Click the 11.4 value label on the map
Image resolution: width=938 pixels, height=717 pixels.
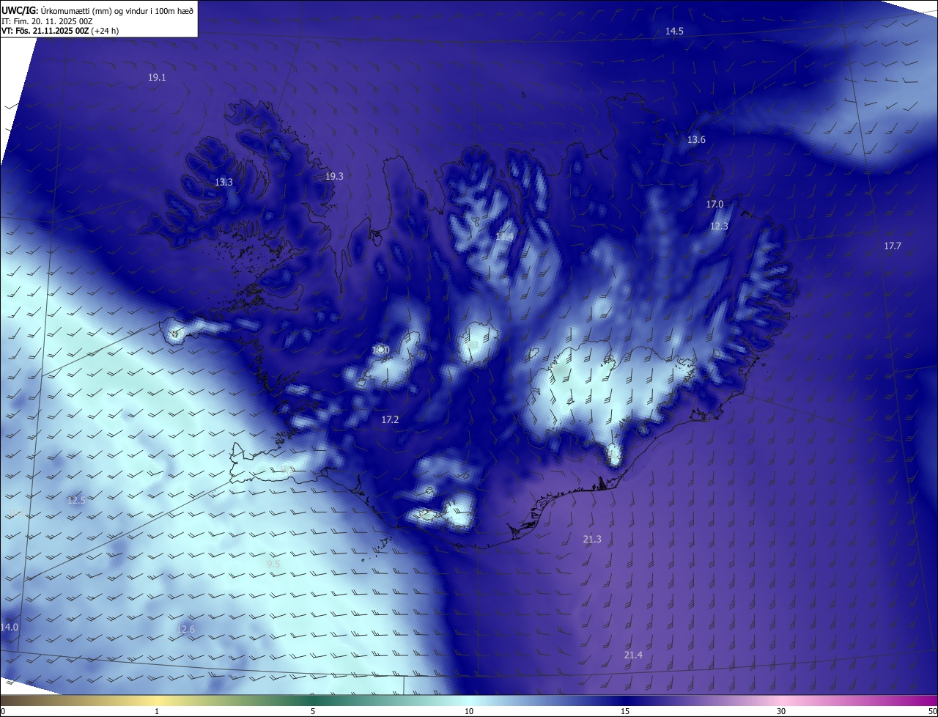(x=504, y=236)
